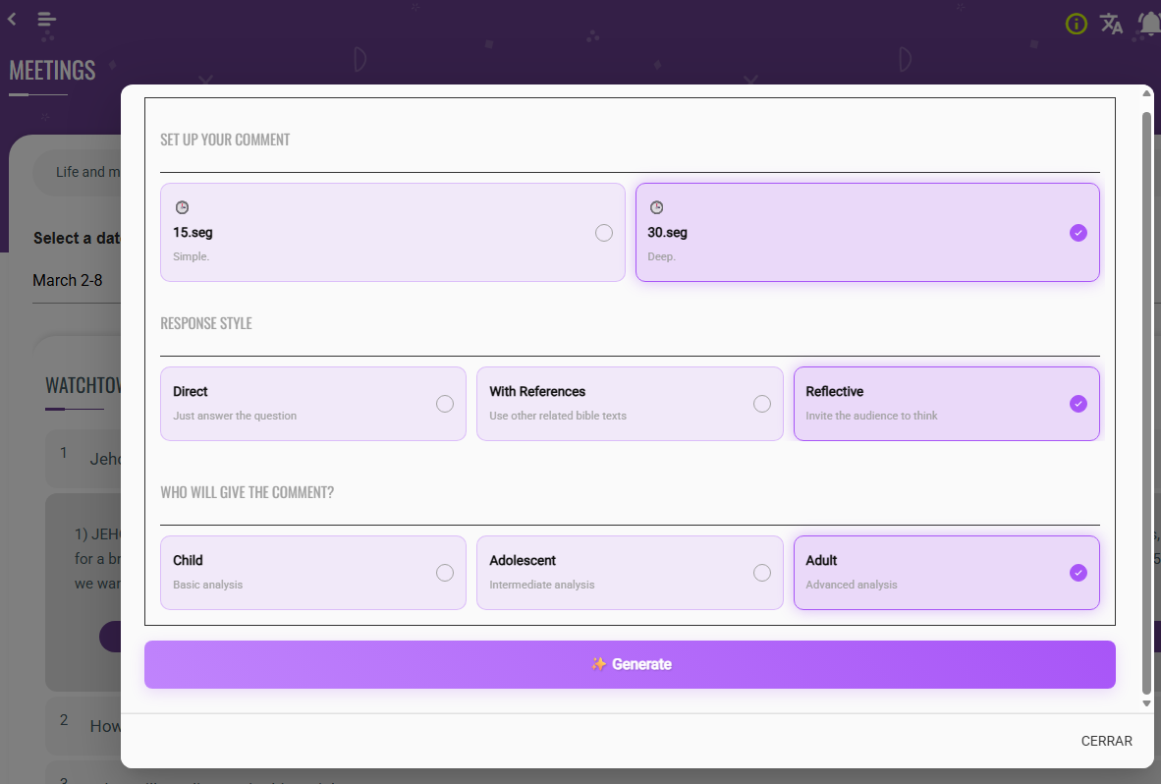Click the yellow info icon
This screenshot has width=1161, height=784.
(x=1077, y=24)
